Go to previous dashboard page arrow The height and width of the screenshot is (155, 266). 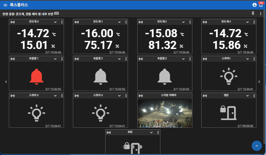[6, 82]
